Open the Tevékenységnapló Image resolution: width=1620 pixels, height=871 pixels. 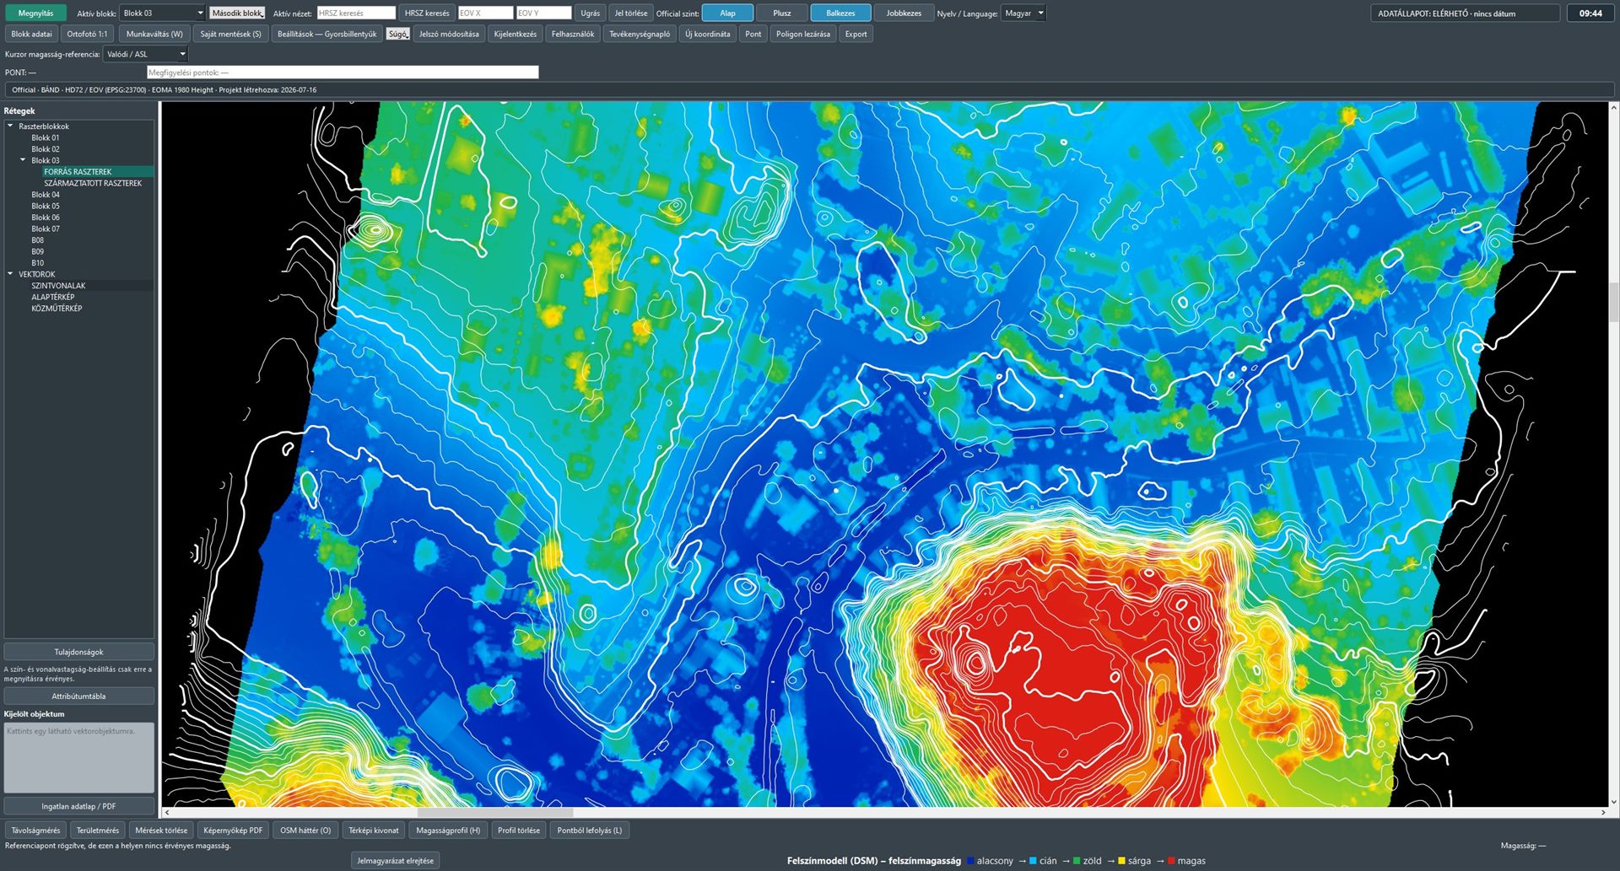640,35
